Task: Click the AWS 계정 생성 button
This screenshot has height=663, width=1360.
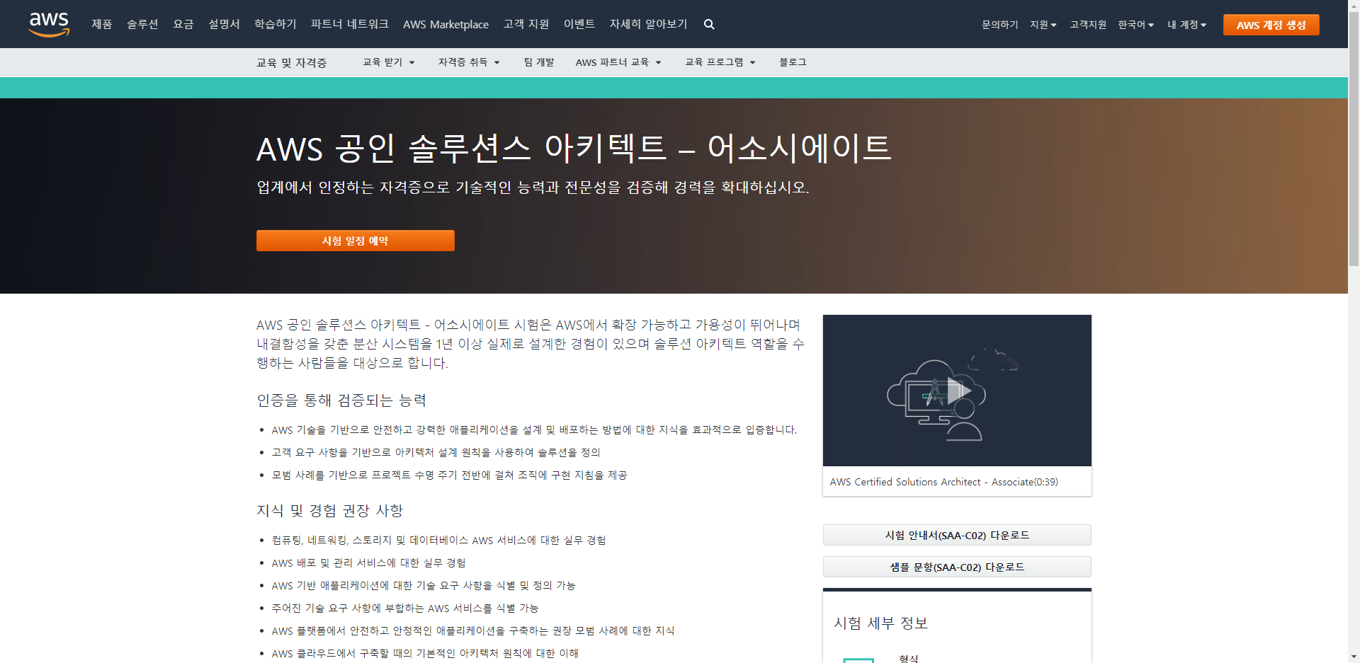Action: (x=1271, y=25)
